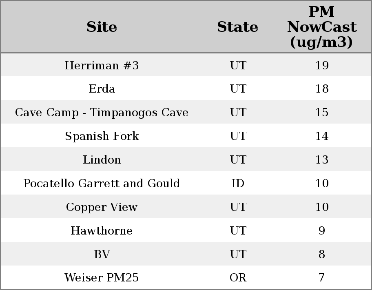Click the Copper View site cell
The height and width of the screenshot is (290, 372).
pos(102,207)
